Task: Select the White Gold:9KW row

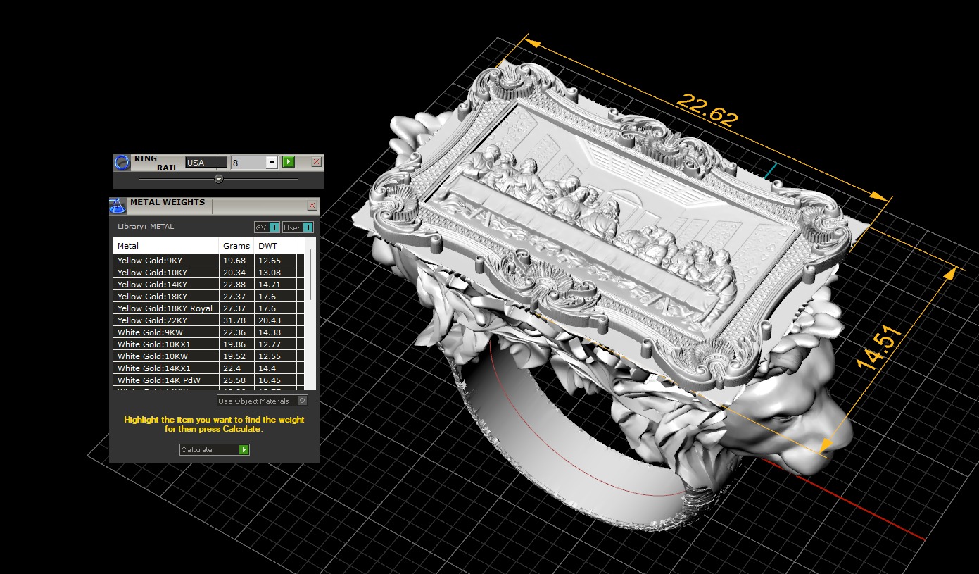Action: (209, 332)
